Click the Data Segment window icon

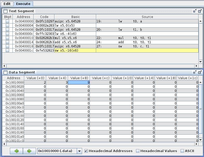point(5,72)
